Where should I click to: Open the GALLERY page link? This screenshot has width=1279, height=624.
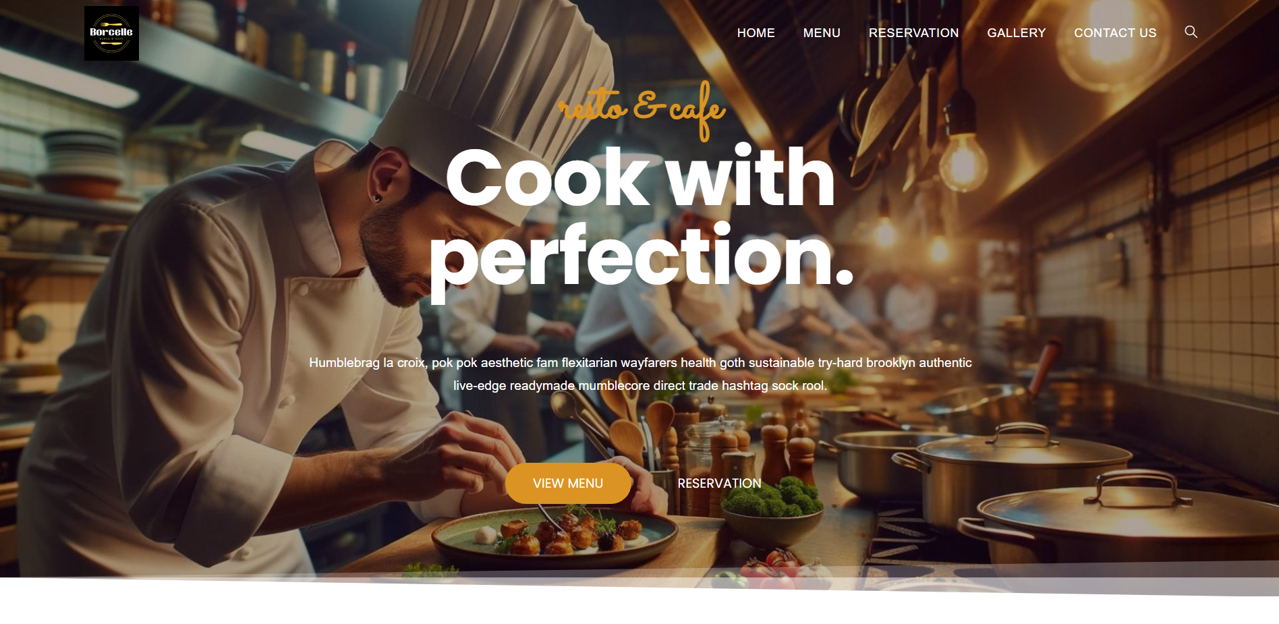pos(1016,33)
